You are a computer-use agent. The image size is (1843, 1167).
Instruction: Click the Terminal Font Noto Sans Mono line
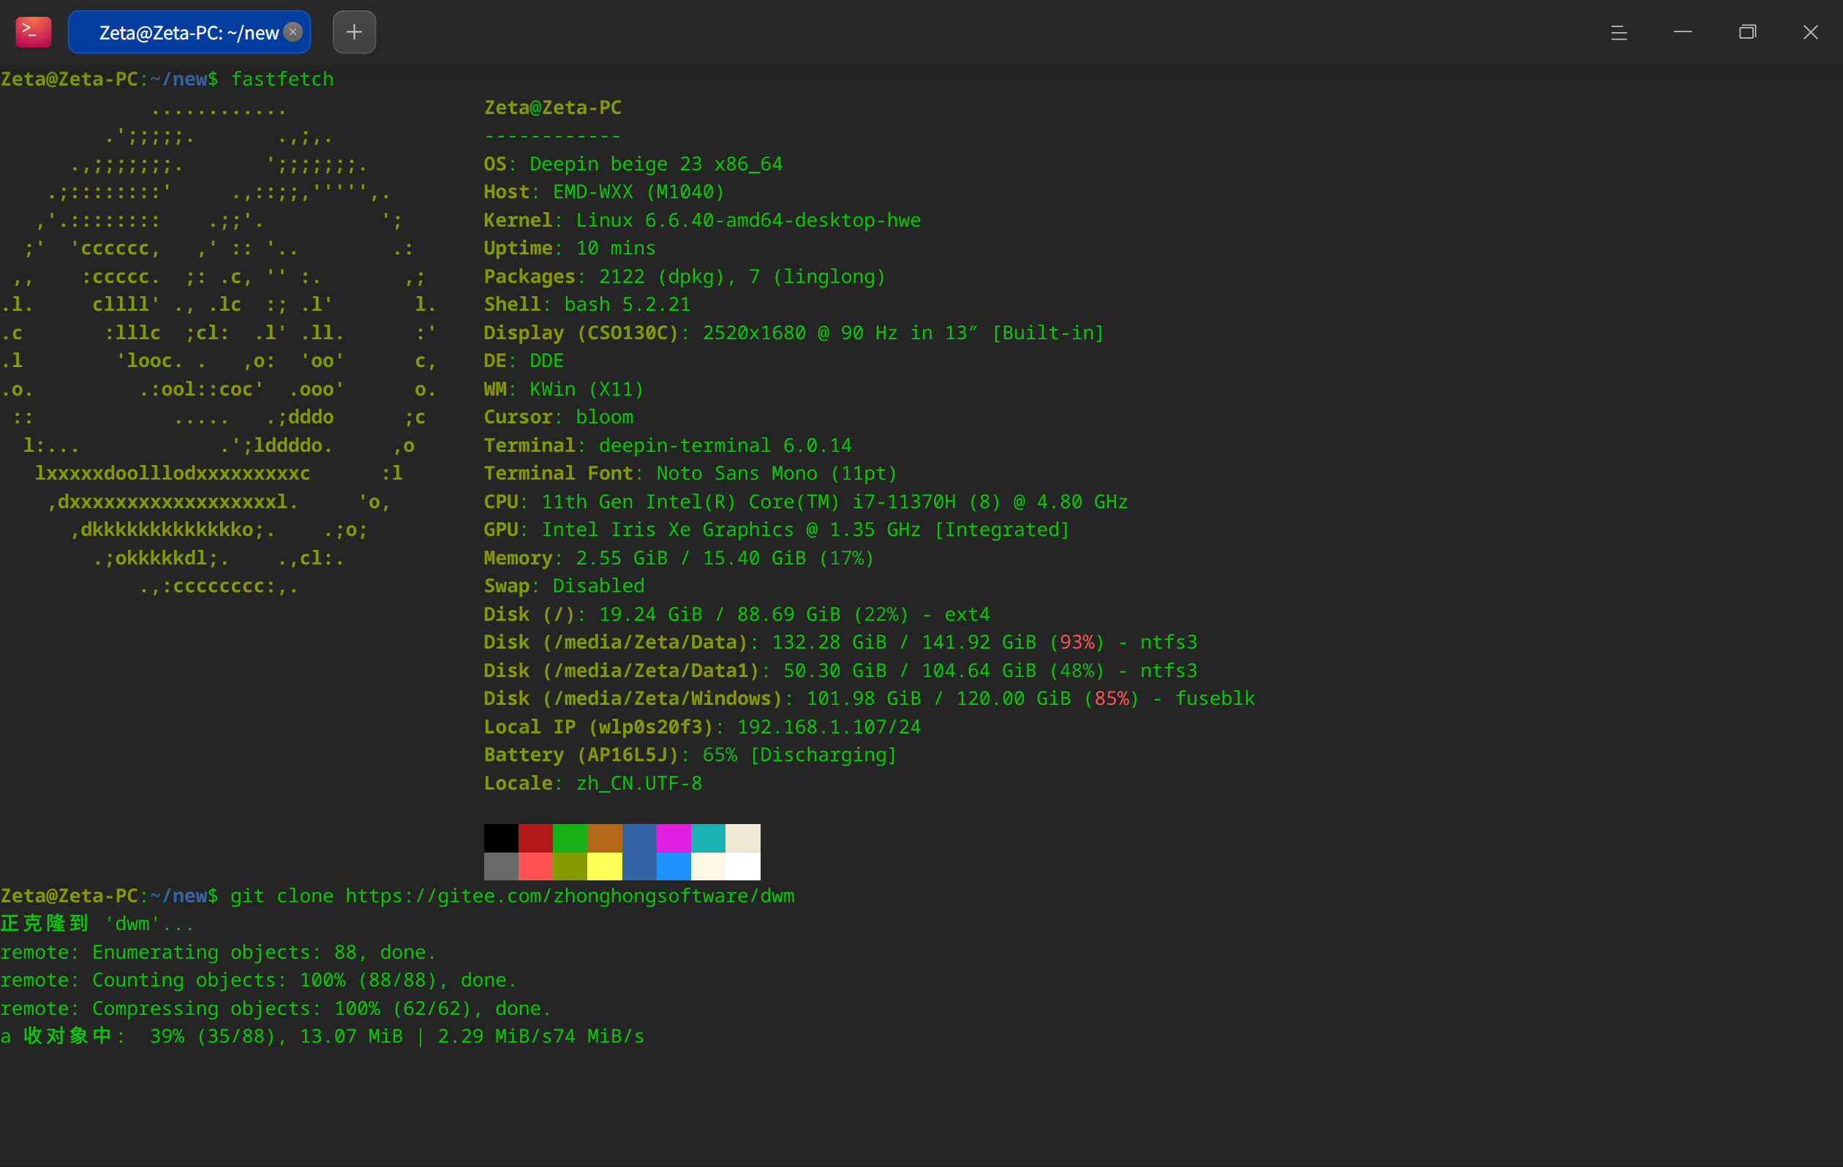pyautogui.click(x=690, y=474)
